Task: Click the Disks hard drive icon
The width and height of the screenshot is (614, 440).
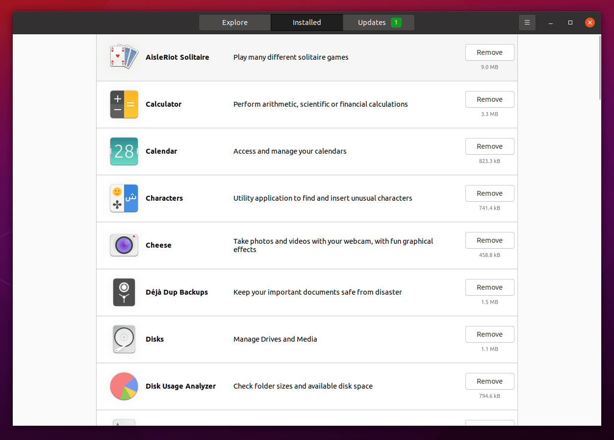Action: click(x=124, y=339)
